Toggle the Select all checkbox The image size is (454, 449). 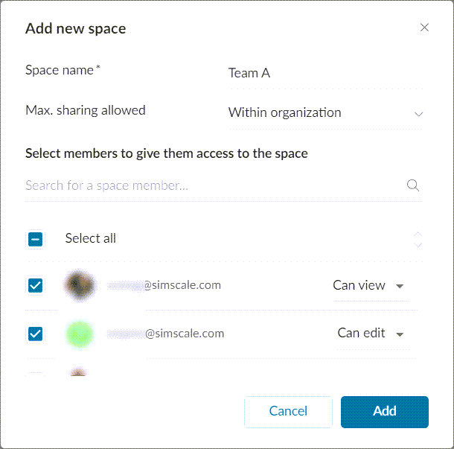click(x=35, y=239)
